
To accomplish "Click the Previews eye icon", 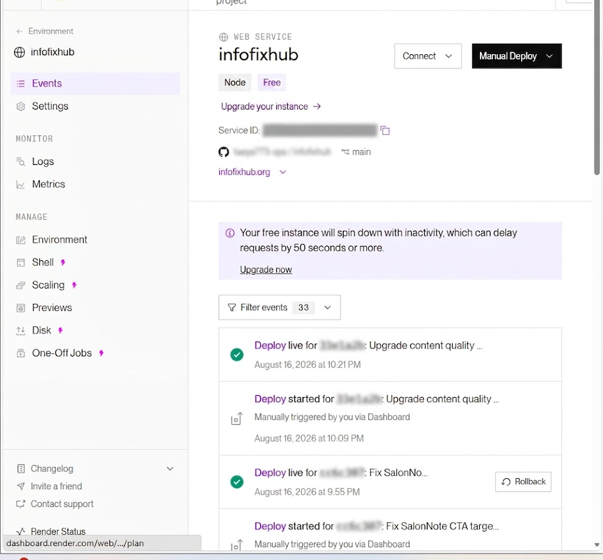I will pyautogui.click(x=21, y=308).
